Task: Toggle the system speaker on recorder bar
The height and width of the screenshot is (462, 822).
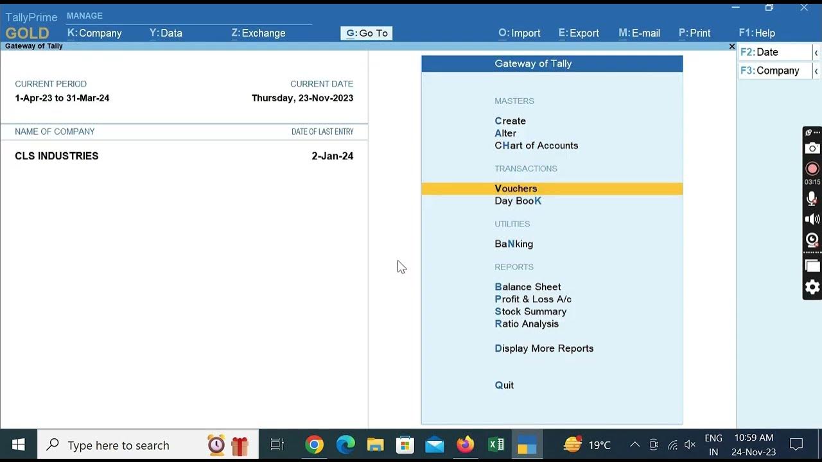Action: pyautogui.click(x=812, y=219)
